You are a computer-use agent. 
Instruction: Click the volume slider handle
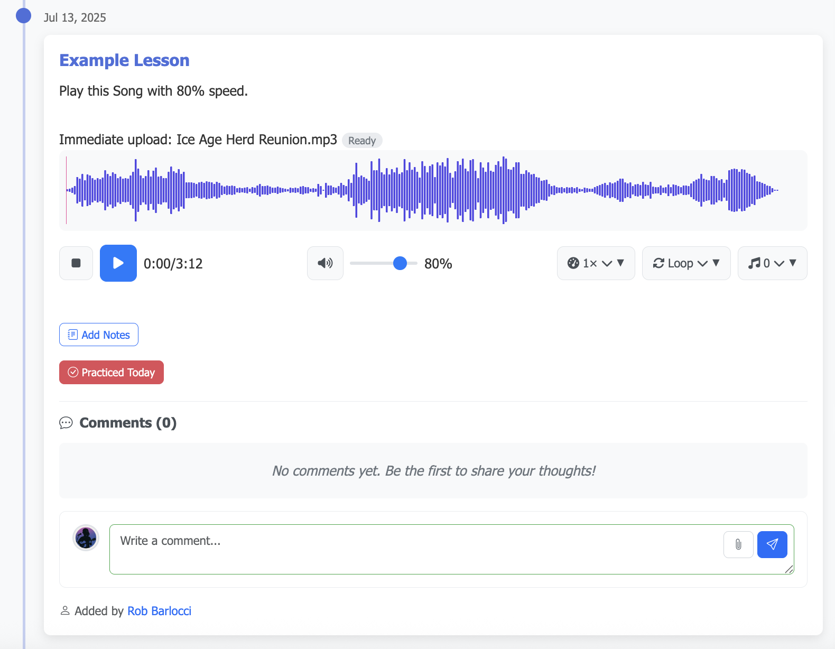pyautogui.click(x=400, y=263)
